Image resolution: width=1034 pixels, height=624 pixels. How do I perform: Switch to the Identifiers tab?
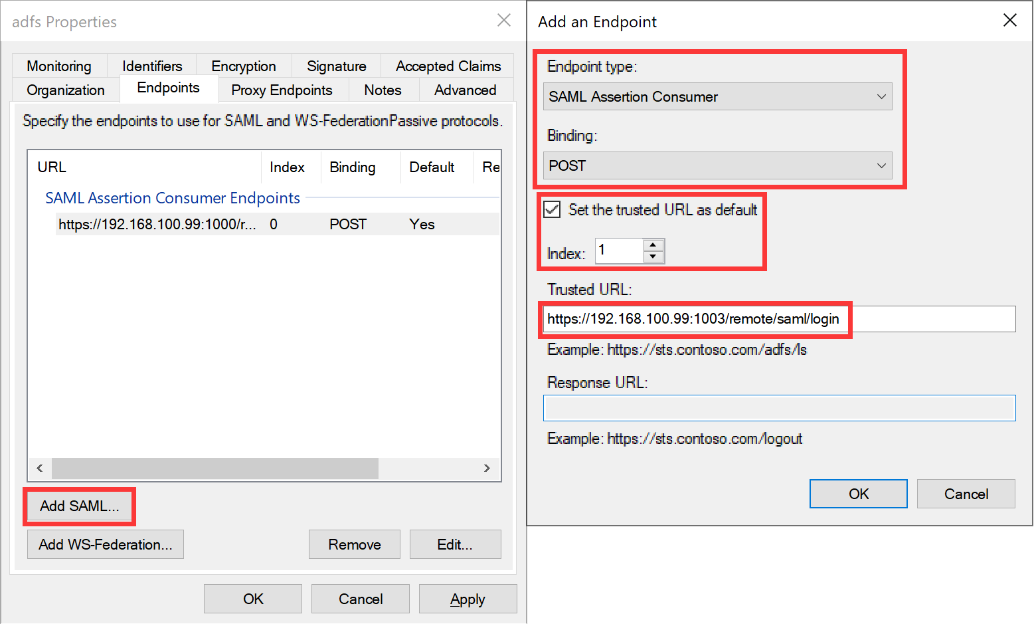pyautogui.click(x=152, y=66)
